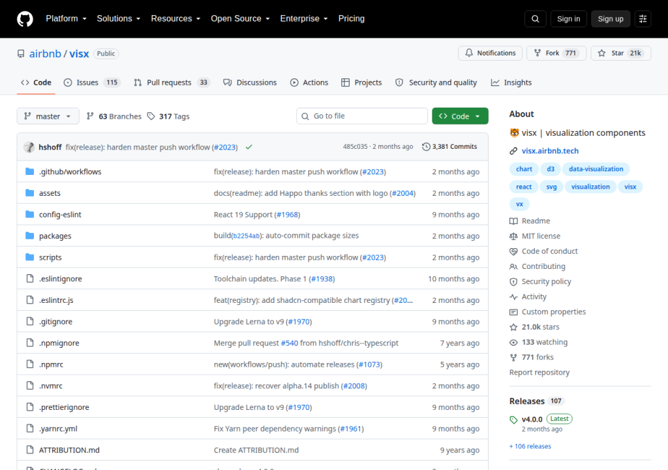Click the tag icon beside 317 Tags
The width and height of the screenshot is (668, 470).
pos(151,116)
